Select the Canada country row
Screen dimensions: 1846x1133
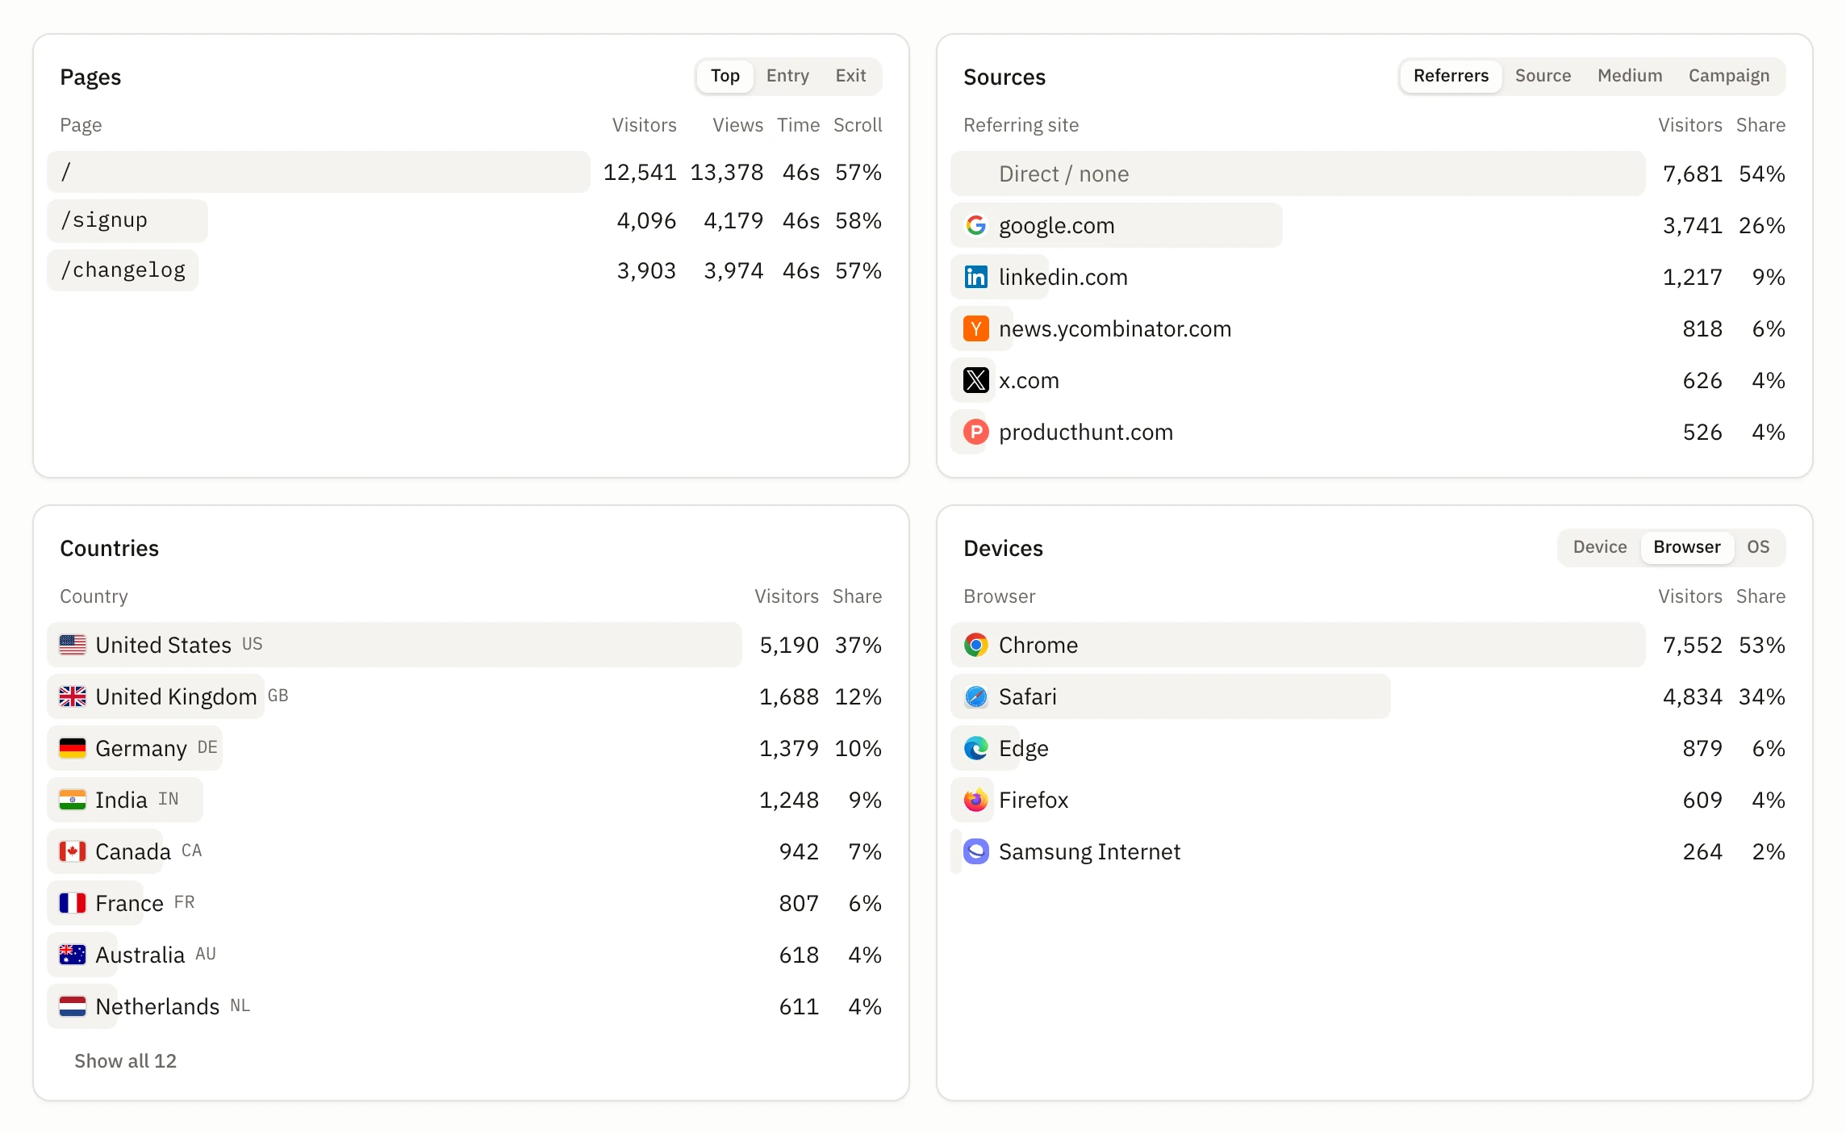tap(471, 851)
